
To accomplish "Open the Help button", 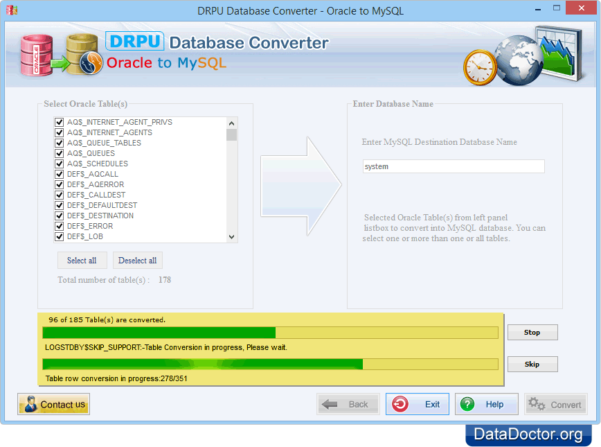I will click(486, 404).
